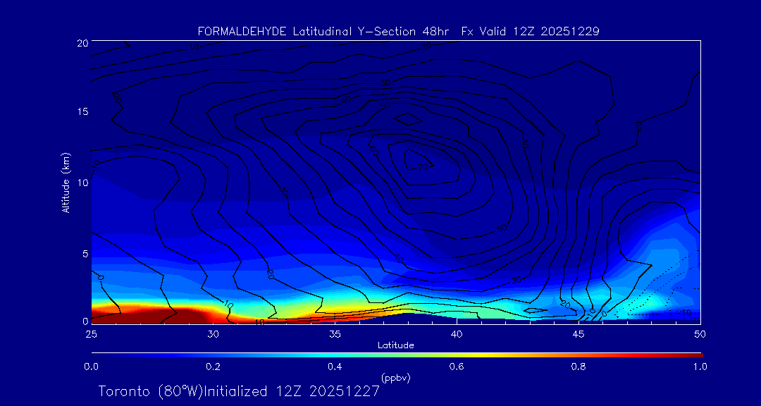Pick the "1.0" colorbar scale label

pyautogui.click(x=700, y=367)
